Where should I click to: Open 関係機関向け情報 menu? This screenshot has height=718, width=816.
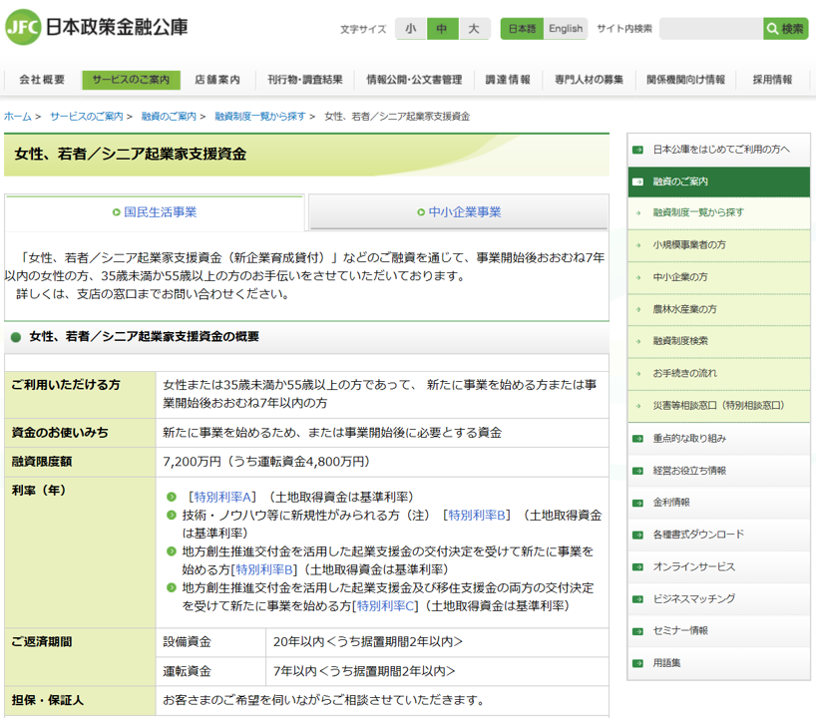click(686, 80)
